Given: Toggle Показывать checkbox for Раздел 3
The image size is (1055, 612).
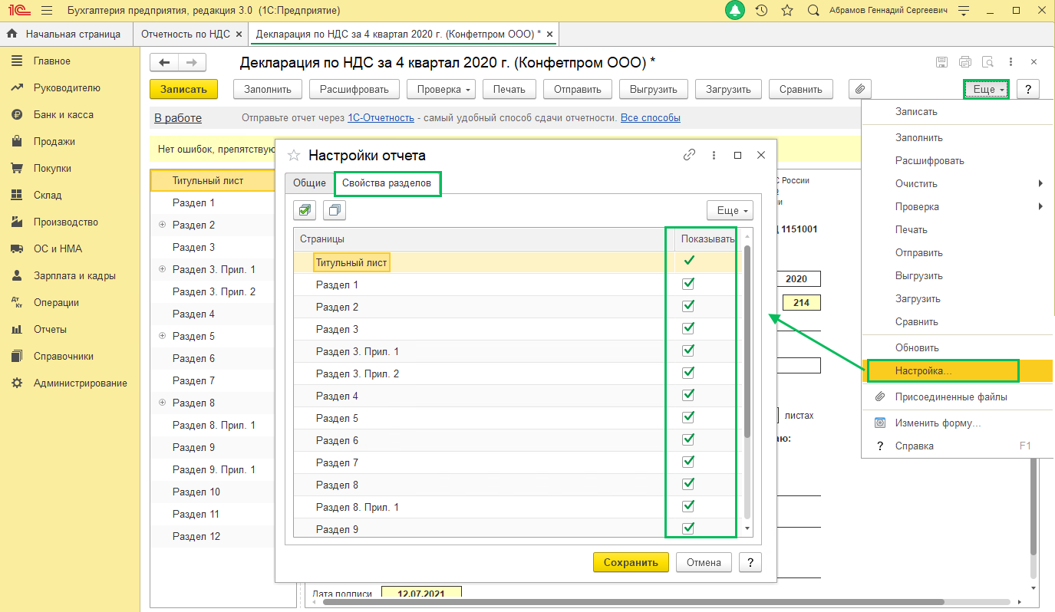Looking at the screenshot, I should [x=688, y=329].
